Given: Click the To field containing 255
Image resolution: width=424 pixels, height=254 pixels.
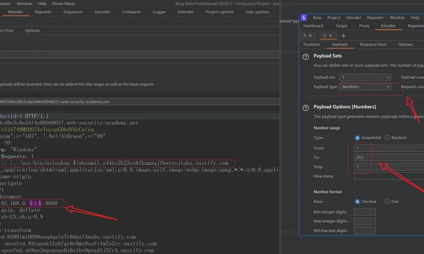Looking at the screenshot, I should 389,157.
